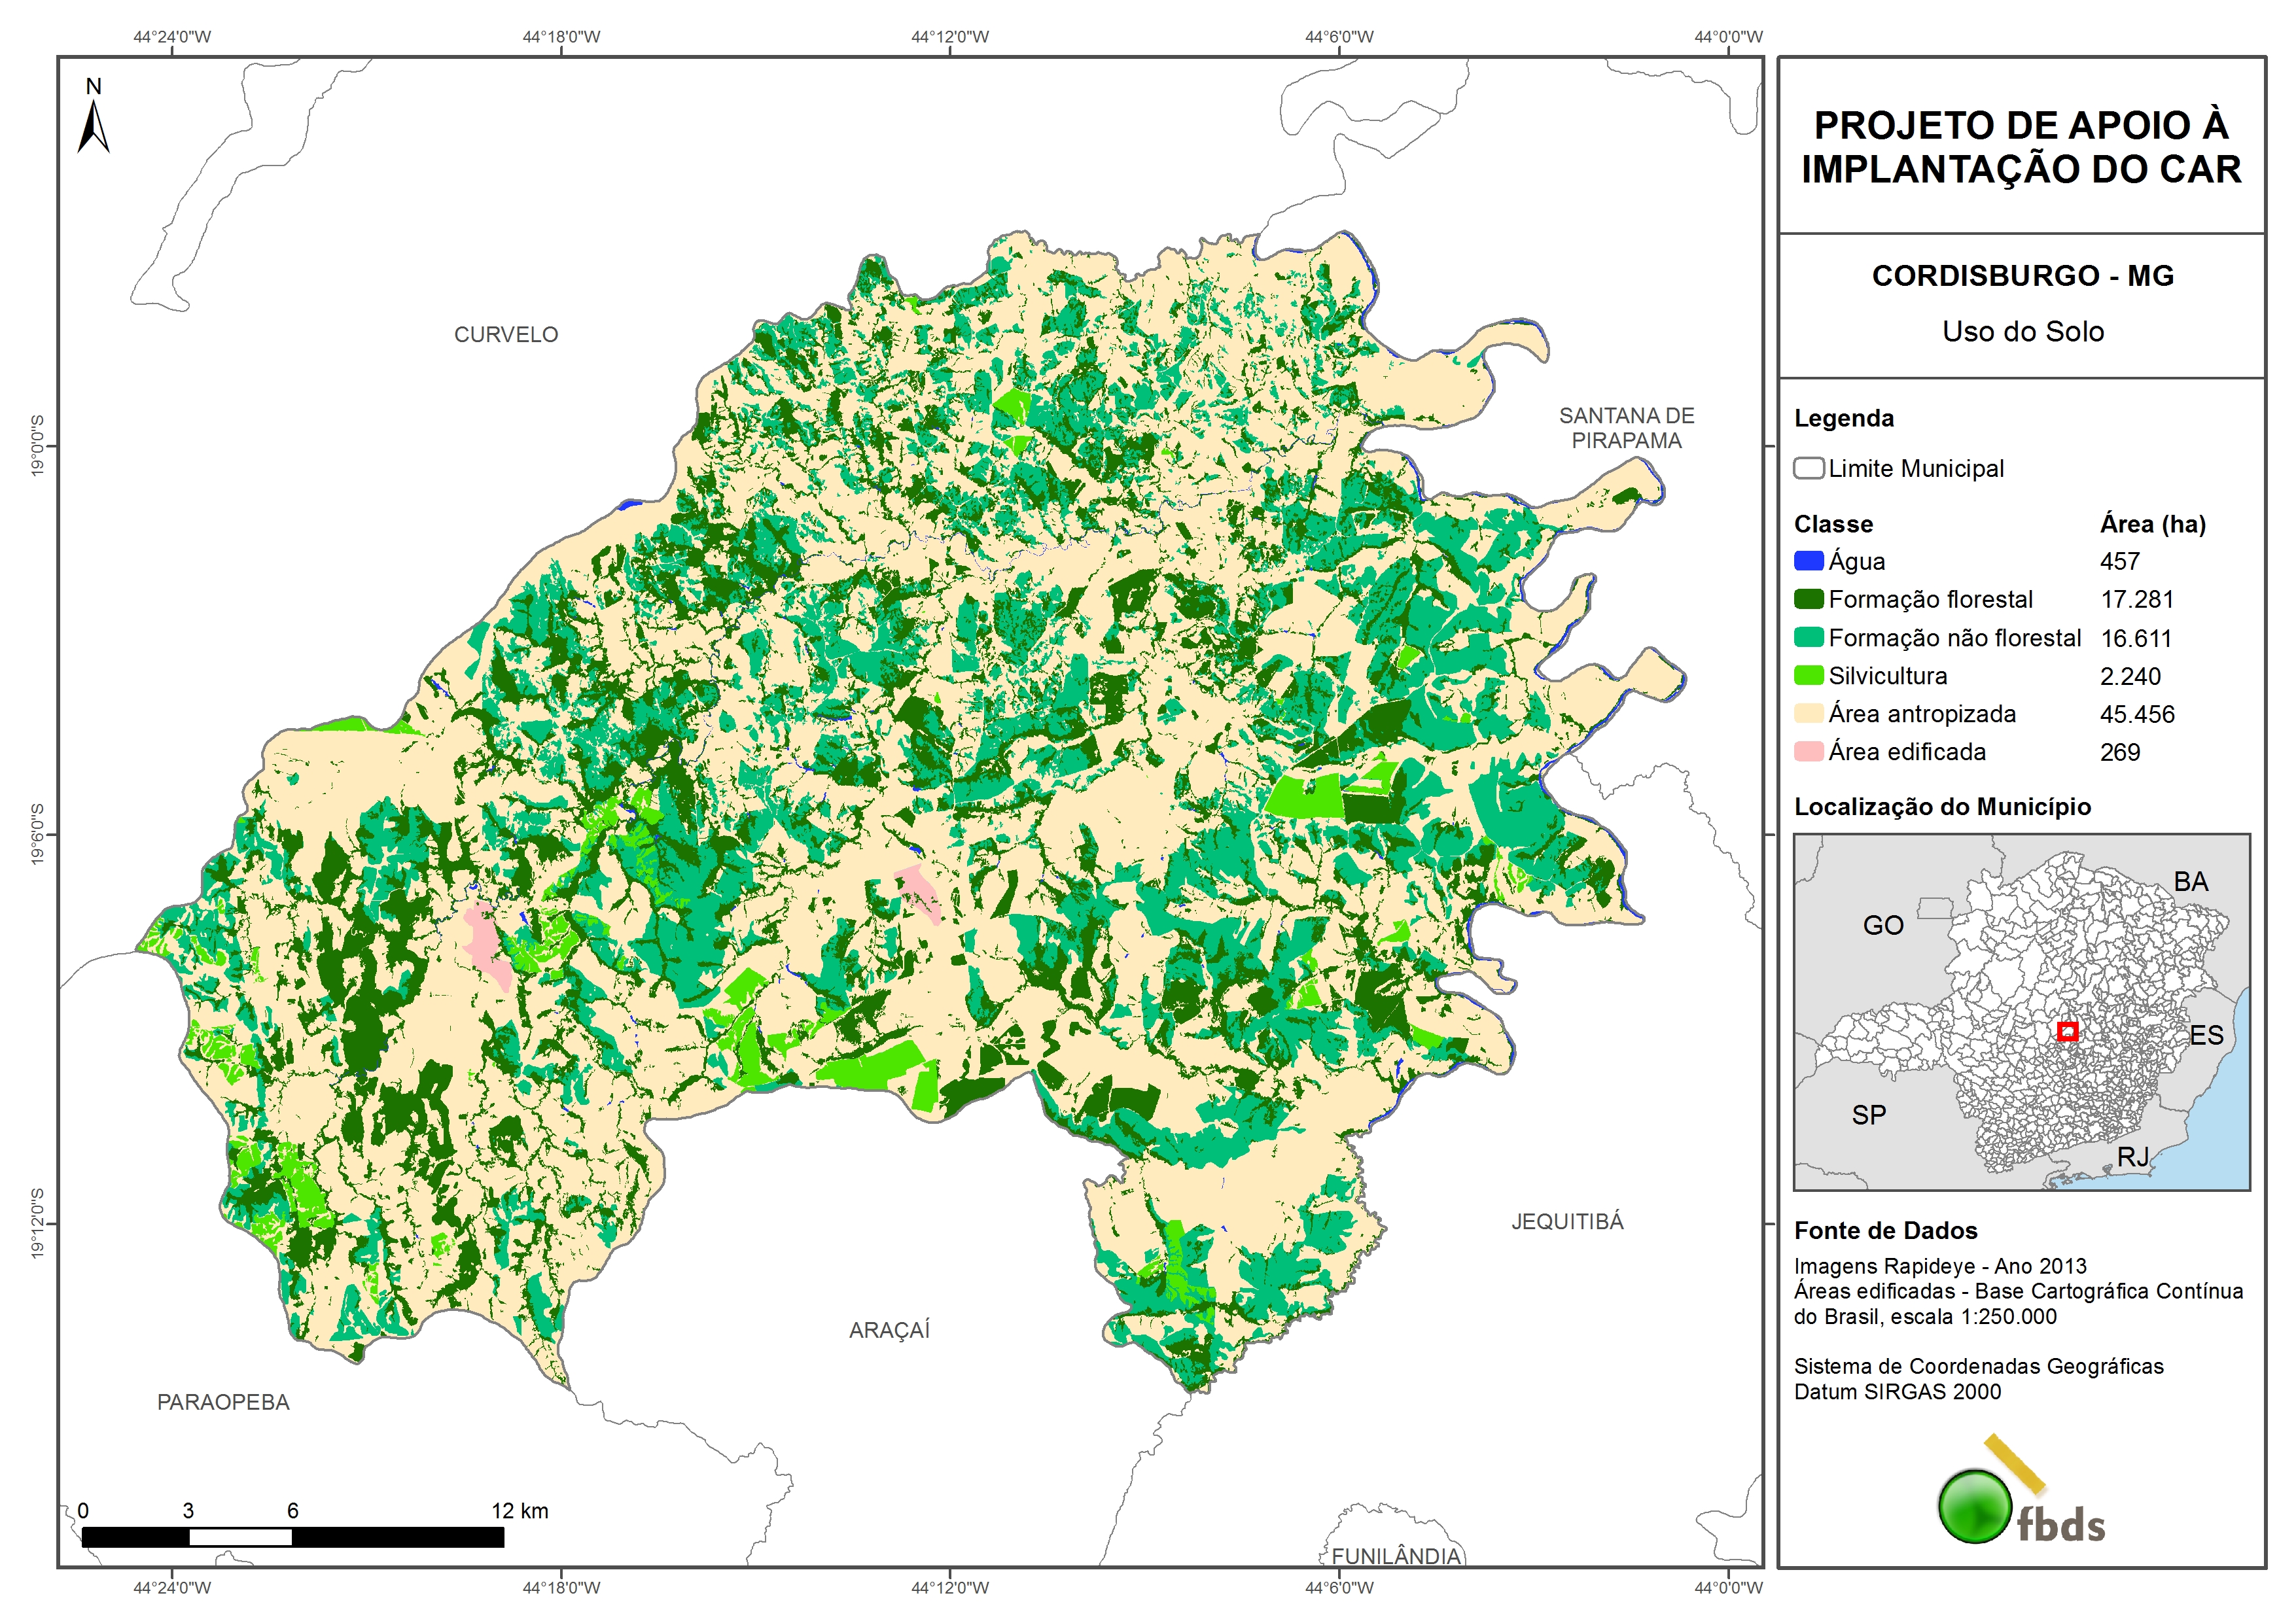Click the red location marker in inset map

pyautogui.click(x=2067, y=1031)
